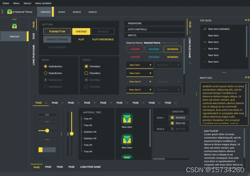Select the Selected item in left sidebar
This screenshot has height=176, width=250.
(14, 36)
